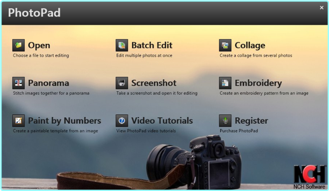Click the Panorama stitch icon
Screen dimensions: 329x191
point(19,83)
